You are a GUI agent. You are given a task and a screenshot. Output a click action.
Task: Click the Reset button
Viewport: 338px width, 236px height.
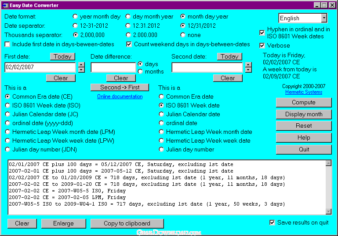tap(304, 125)
